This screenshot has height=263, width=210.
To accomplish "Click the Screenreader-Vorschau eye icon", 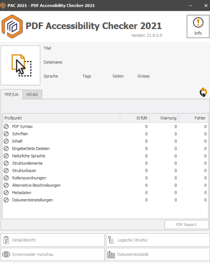I will pyautogui.click(x=6, y=254).
